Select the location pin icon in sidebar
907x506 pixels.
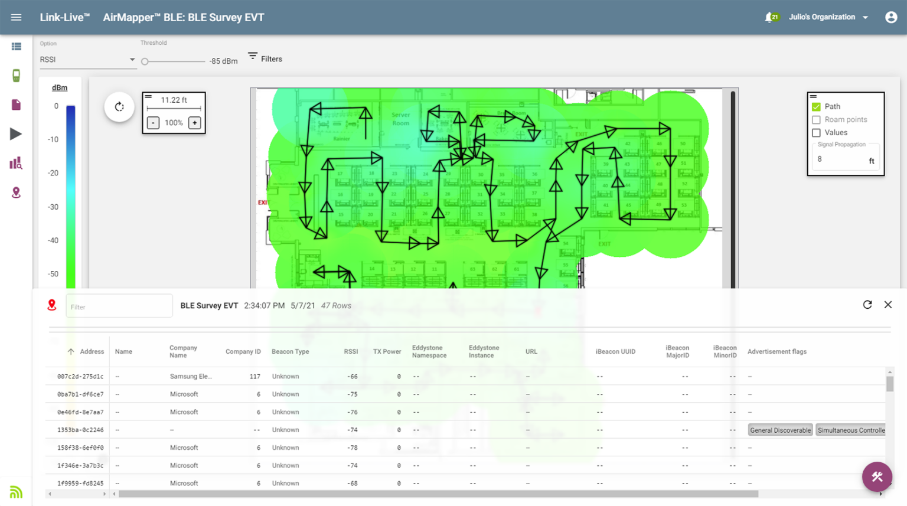click(x=16, y=192)
